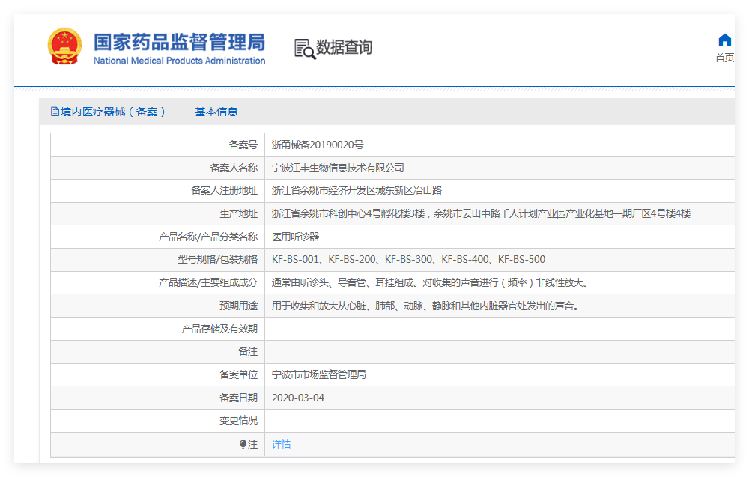The width and height of the screenshot is (749, 477).
Task: Select product name 医用听诊器
Action: point(295,237)
